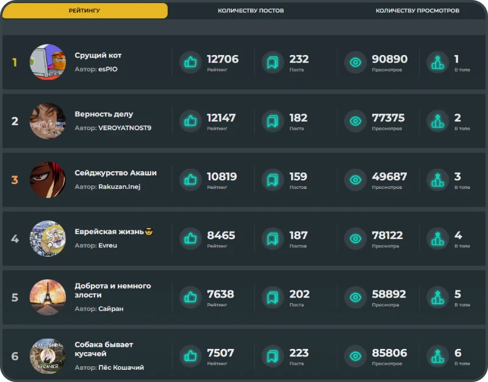Click the eye icon beside 77375 views
Image resolution: width=488 pixels, height=382 pixels.
point(356,121)
